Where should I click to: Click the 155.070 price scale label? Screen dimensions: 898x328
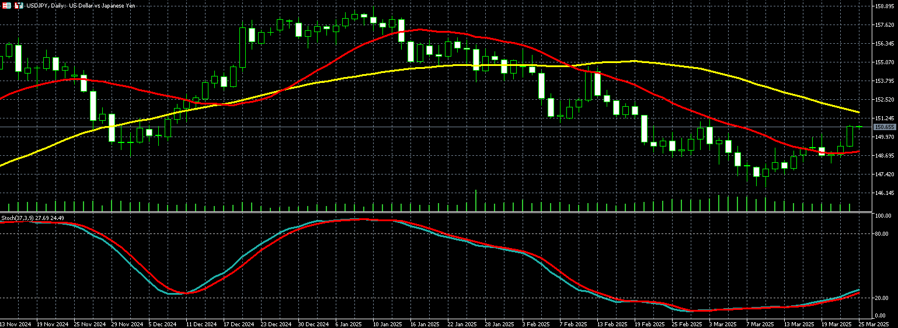[x=885, y=62]
